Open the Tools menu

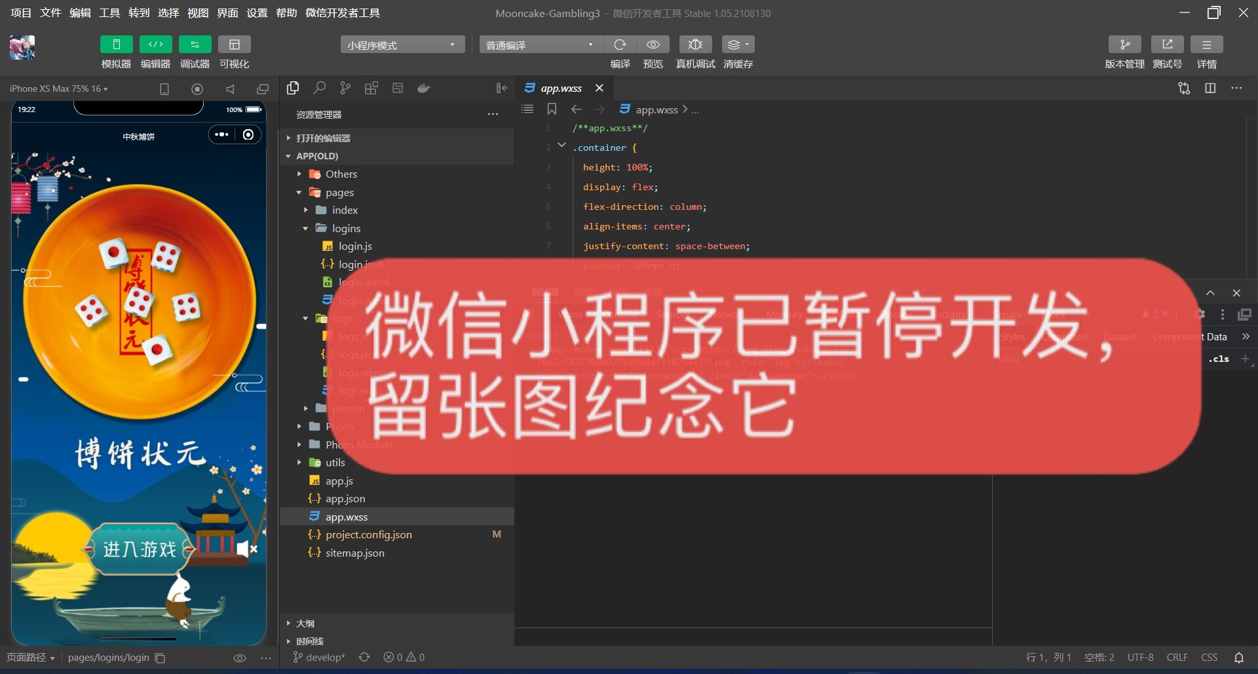(x=109, y=12)
